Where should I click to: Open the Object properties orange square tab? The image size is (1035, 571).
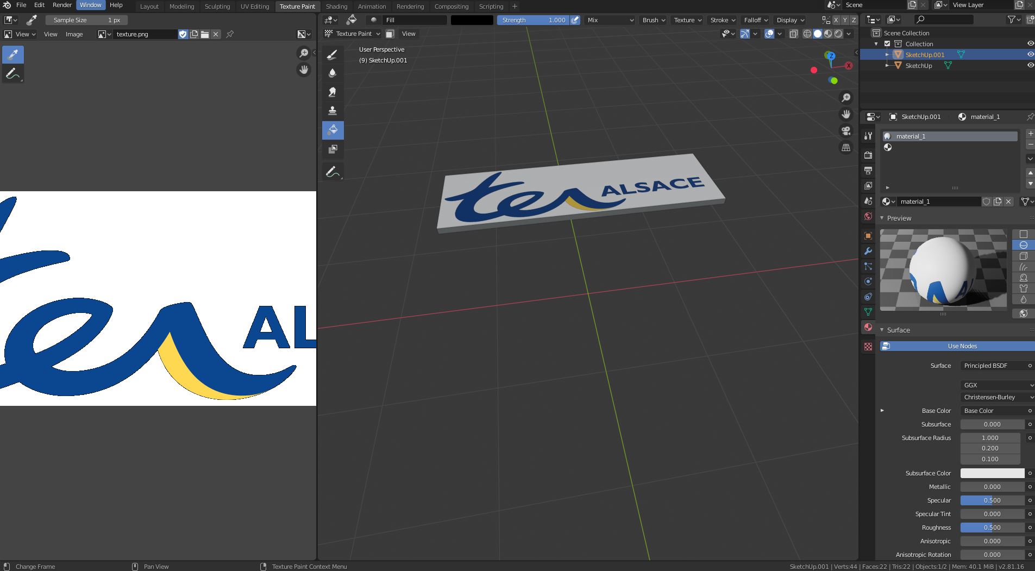868,236
